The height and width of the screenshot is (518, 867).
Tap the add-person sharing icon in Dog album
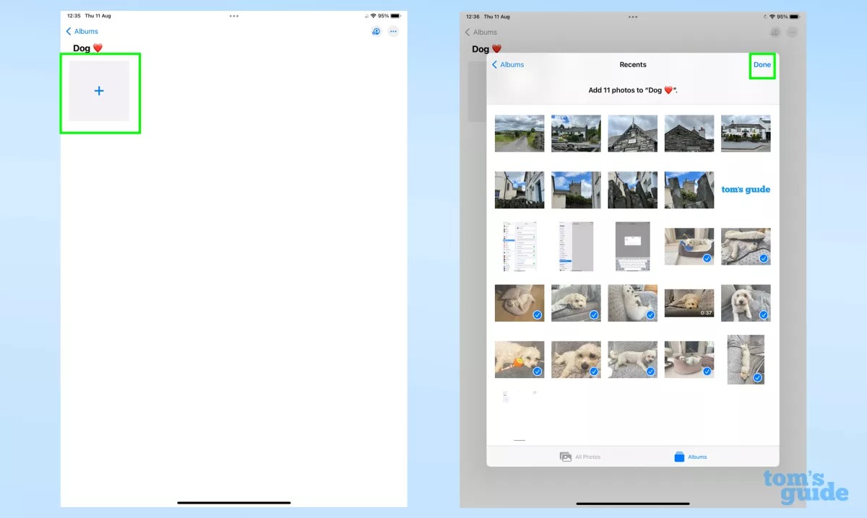[376, 31]
